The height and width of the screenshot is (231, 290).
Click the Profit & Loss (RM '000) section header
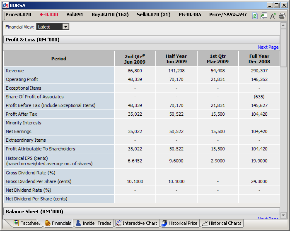coord(142,40)
